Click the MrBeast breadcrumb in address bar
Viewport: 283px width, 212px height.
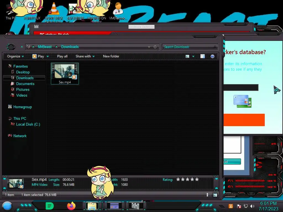click(45, 47)
